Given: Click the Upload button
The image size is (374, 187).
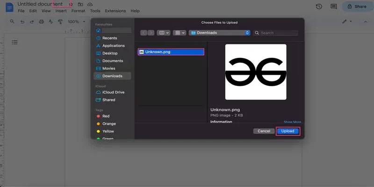Looking at the screenshot, I should (x=288, y=131).
